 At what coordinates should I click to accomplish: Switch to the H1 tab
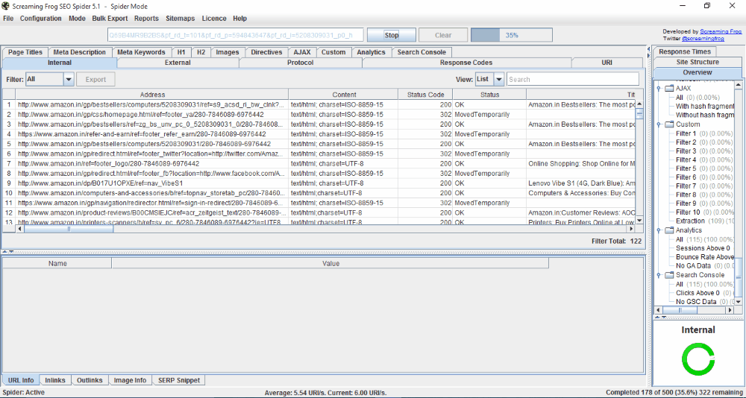coord(181,52)
